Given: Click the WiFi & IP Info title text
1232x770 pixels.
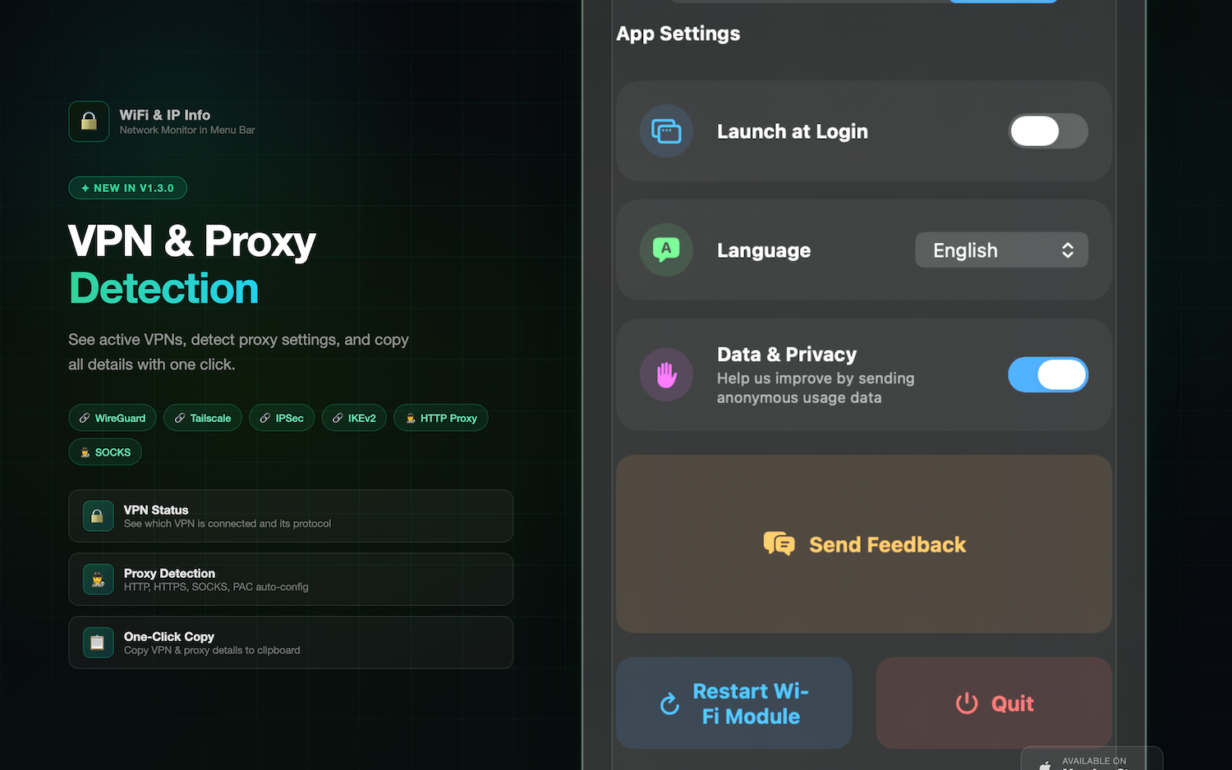Looking at the screenshot, I should tap(165, 115).
